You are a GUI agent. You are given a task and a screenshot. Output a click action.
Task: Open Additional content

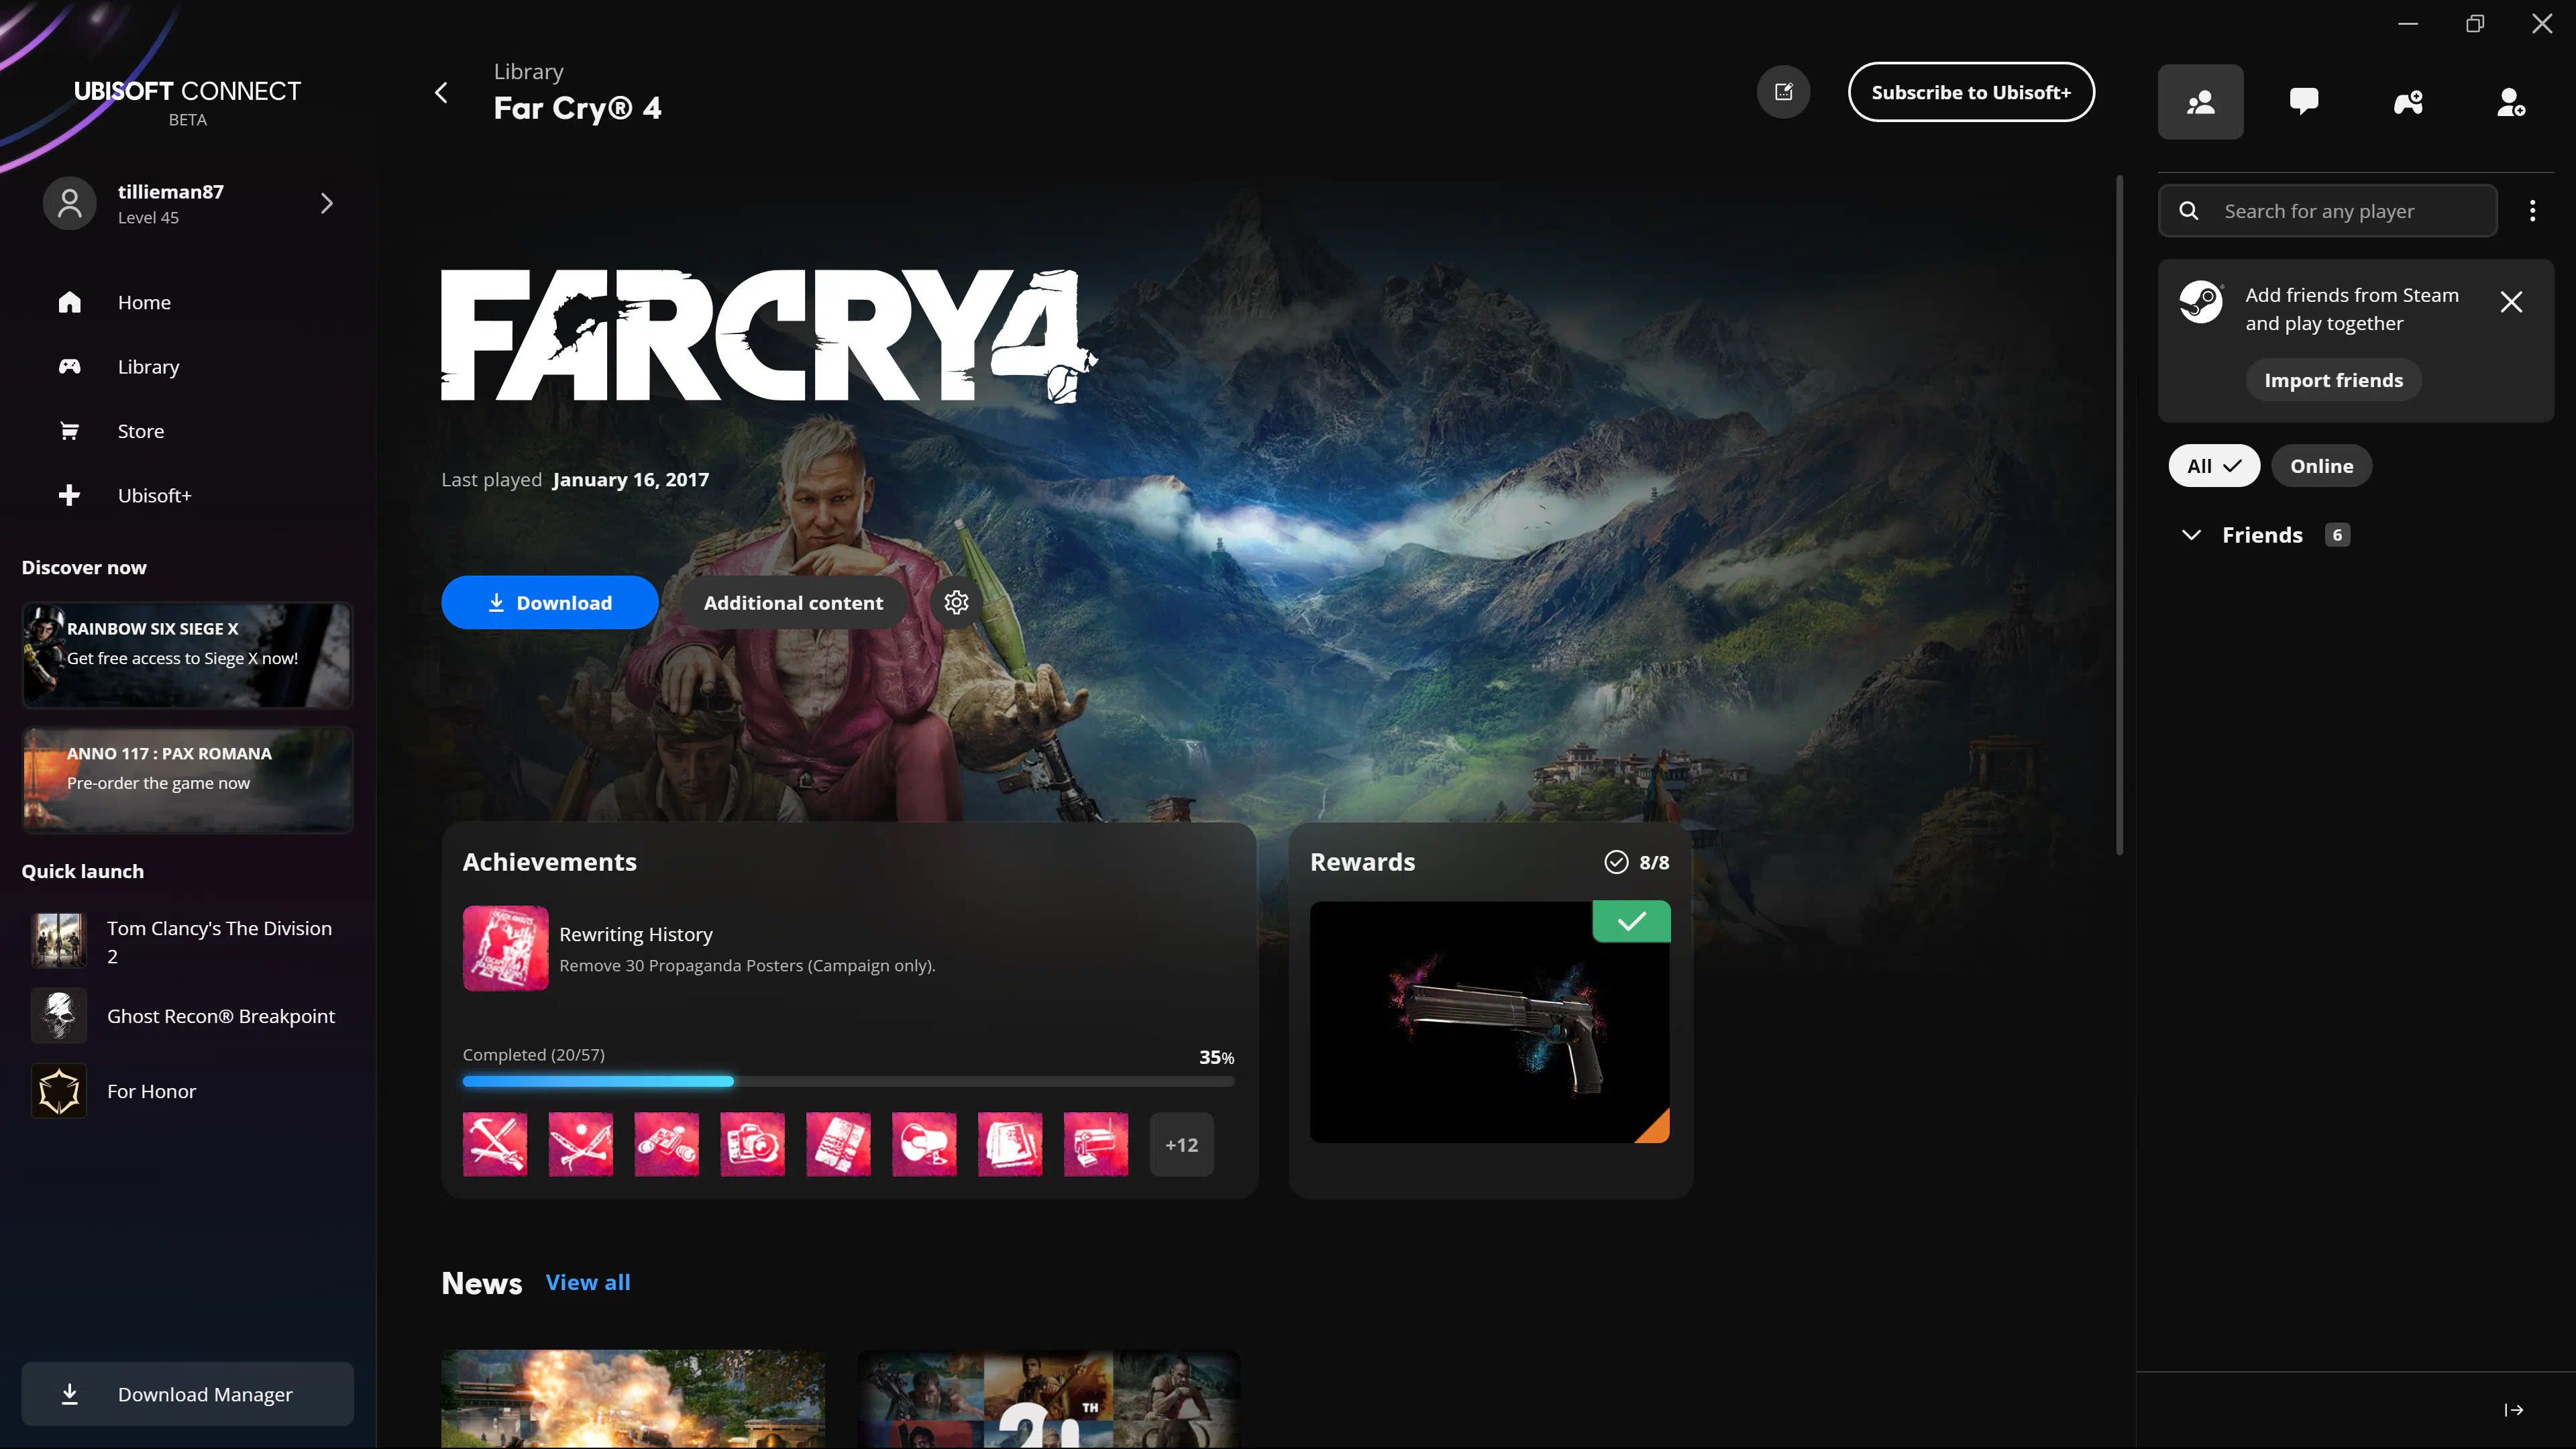pyautogui.click(x=793, y=602)
